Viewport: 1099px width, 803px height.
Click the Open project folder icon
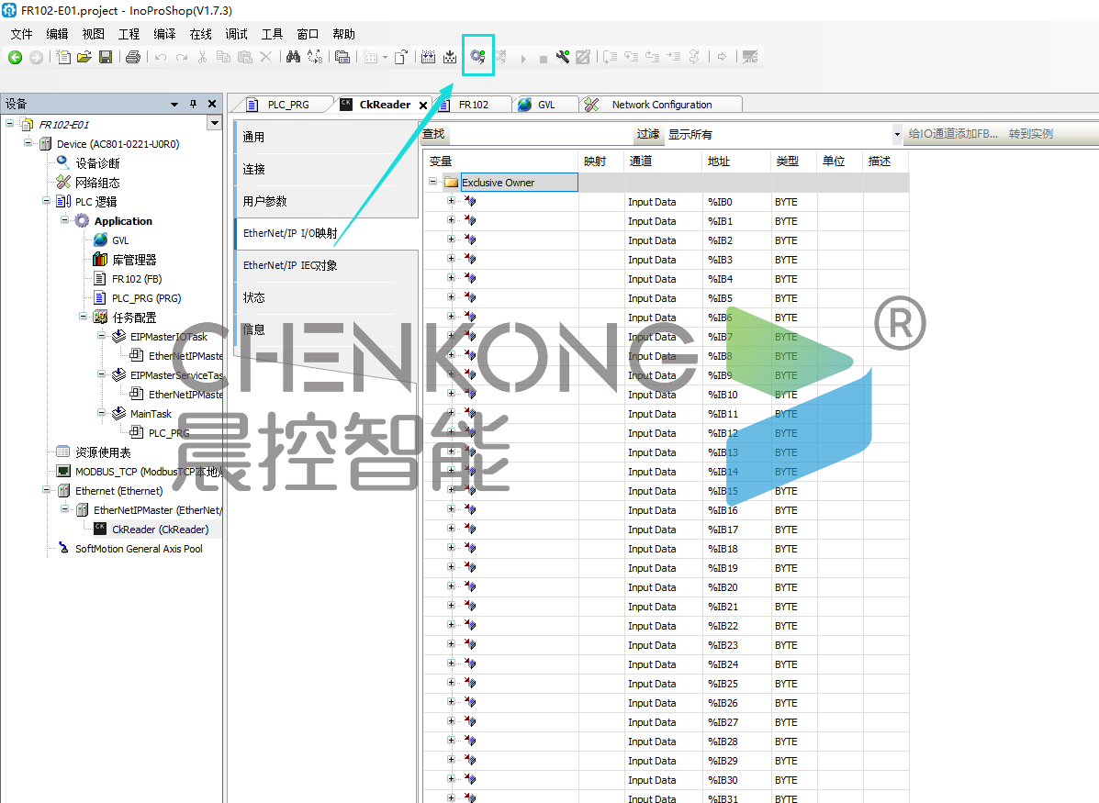pyautogui.click(x=84, y=57)
